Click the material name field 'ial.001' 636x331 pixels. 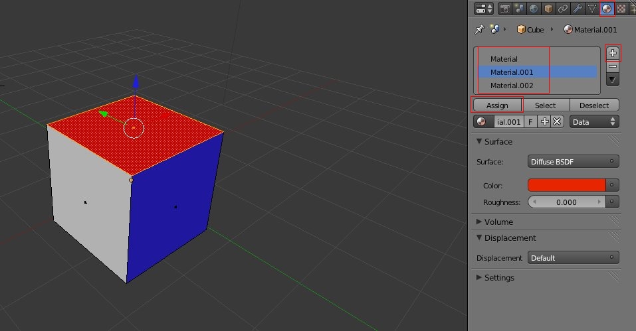tap(508, 122)
